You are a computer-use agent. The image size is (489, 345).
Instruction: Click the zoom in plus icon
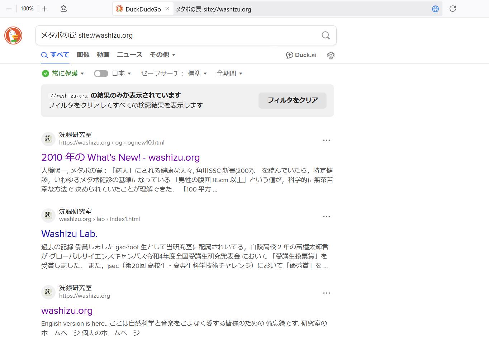coord(45,9)
